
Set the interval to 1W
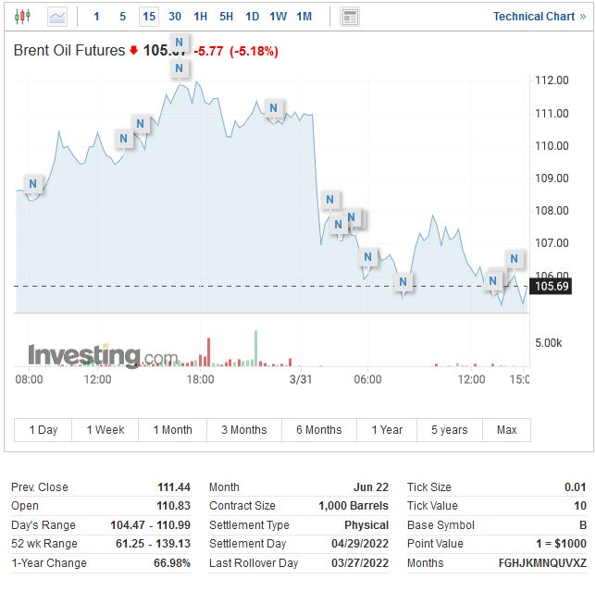click(278, 17)
